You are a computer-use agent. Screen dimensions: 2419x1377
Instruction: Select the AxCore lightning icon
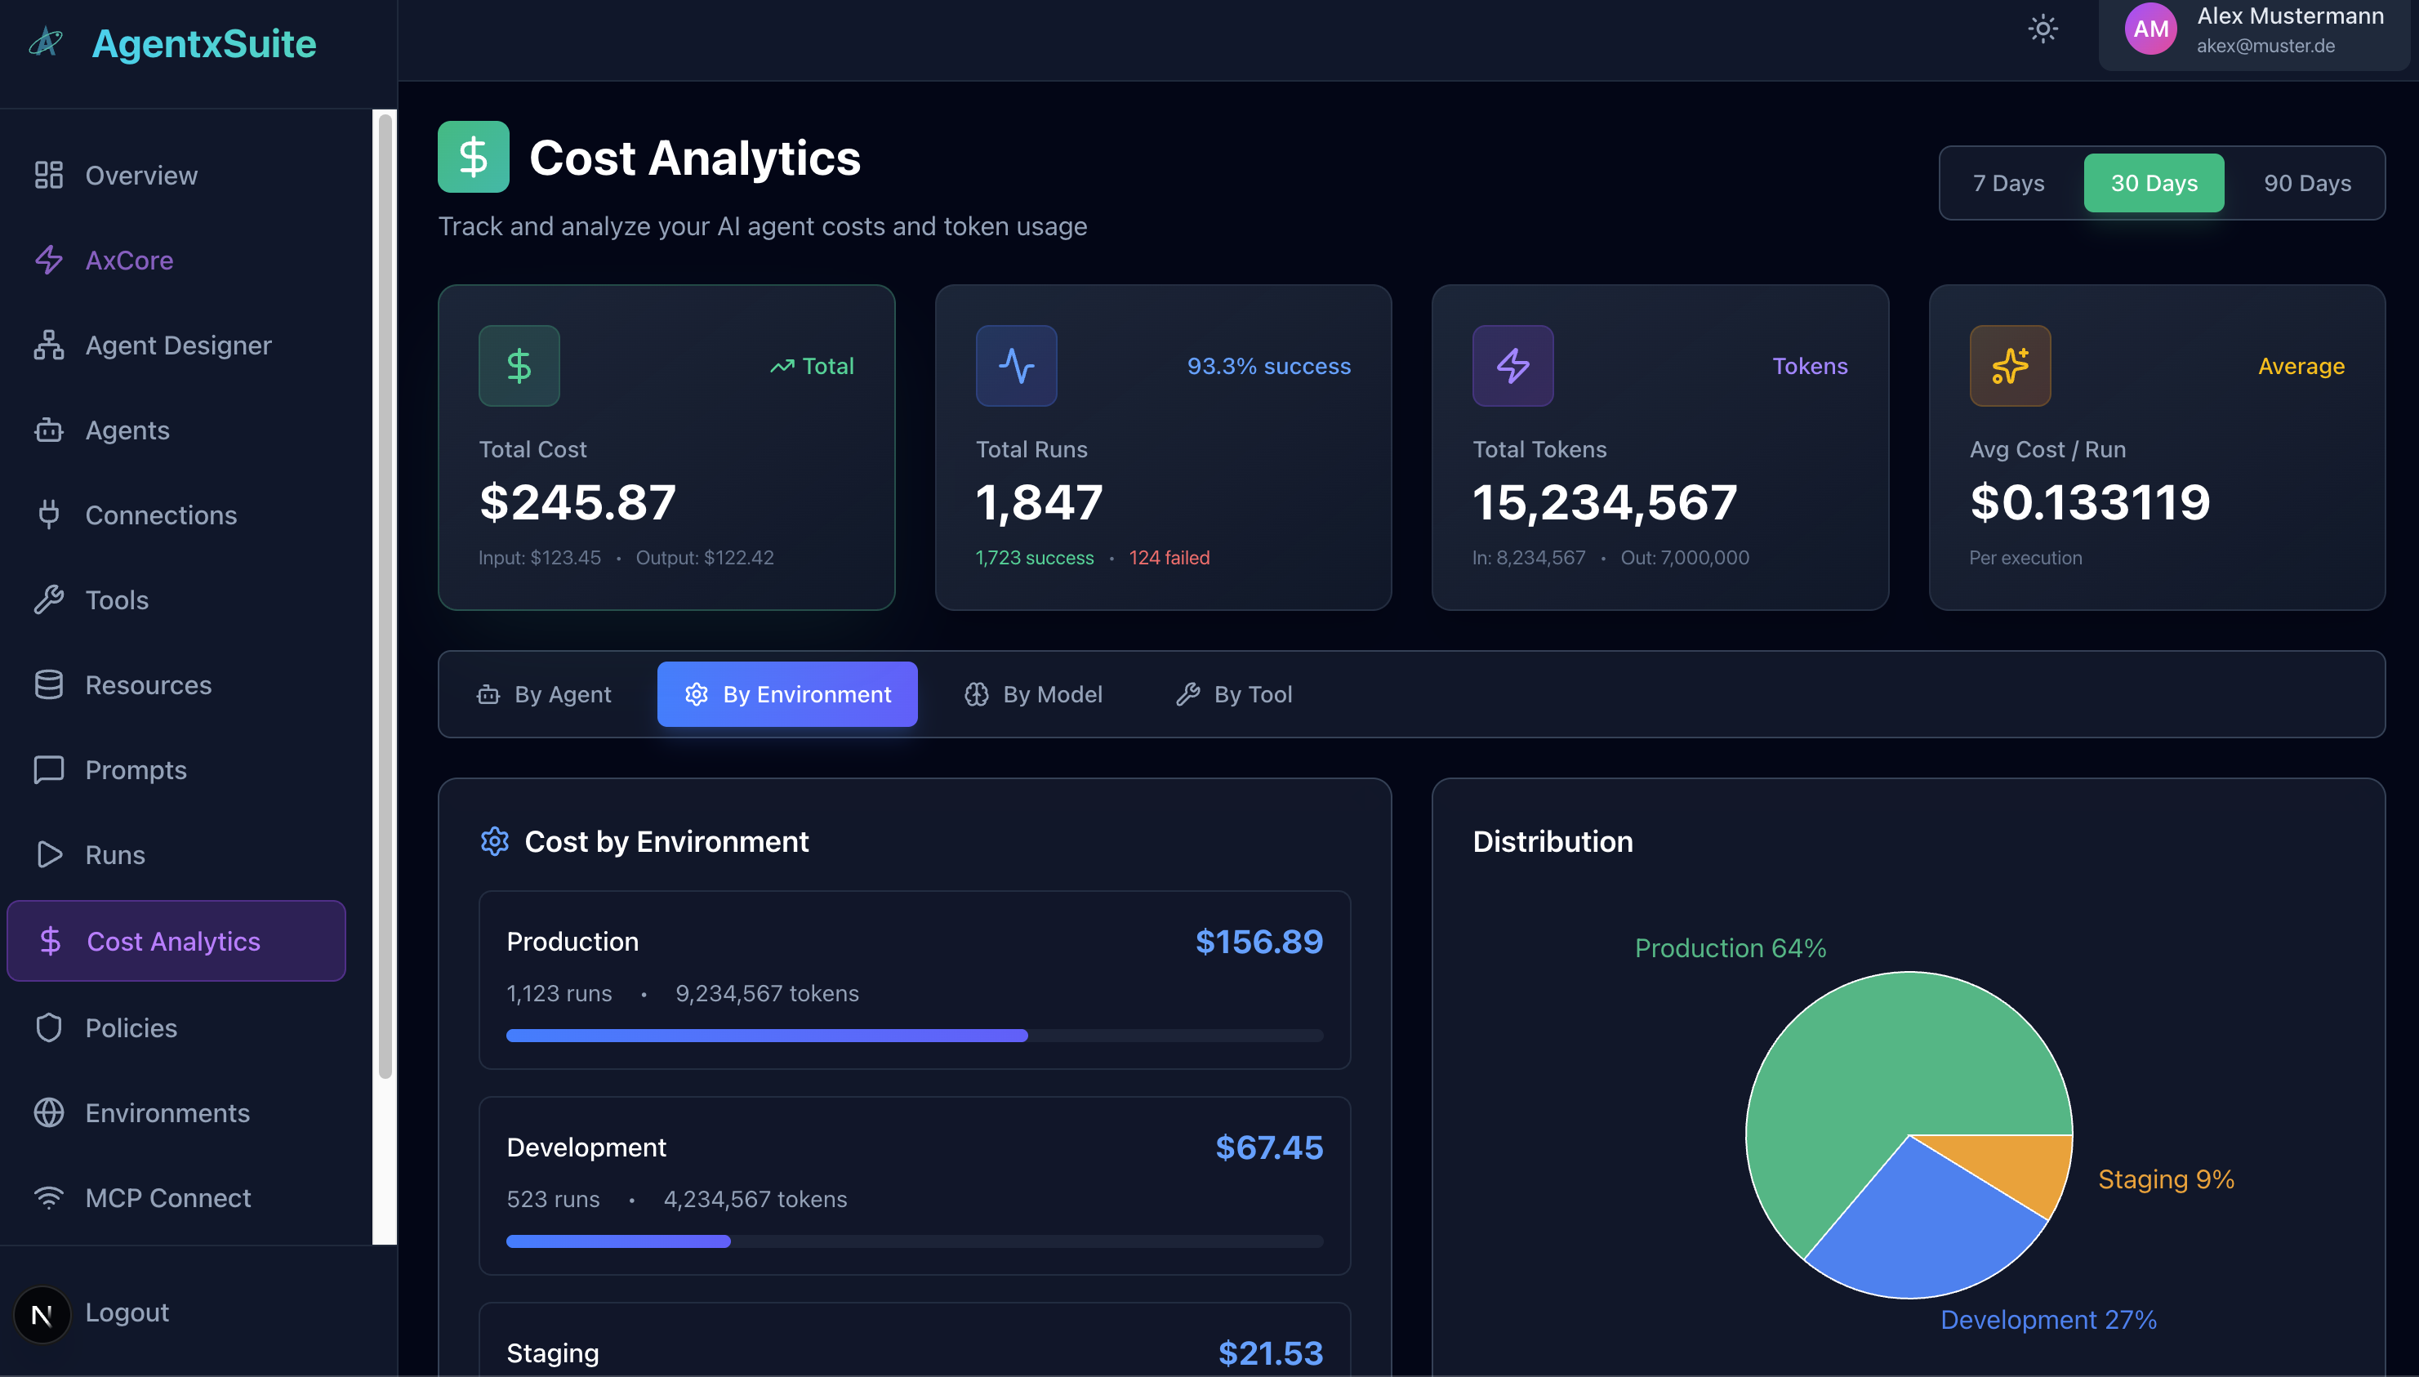[x=48, y=260]
